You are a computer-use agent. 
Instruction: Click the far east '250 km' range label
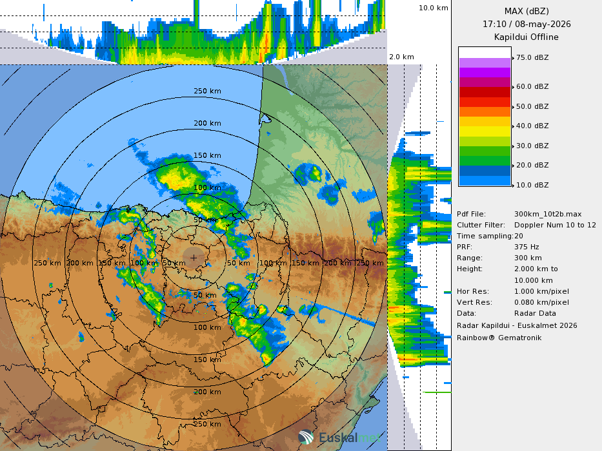pos(370,263)
